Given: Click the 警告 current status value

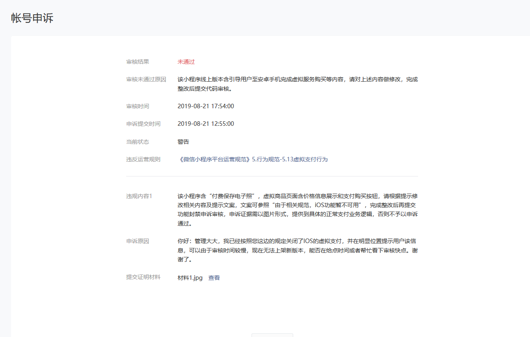Looking at the screenshot, I should click(x=183, y=142).
